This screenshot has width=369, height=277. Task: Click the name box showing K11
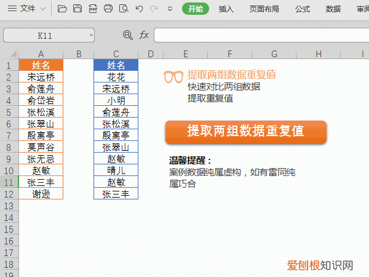point(49,35)
